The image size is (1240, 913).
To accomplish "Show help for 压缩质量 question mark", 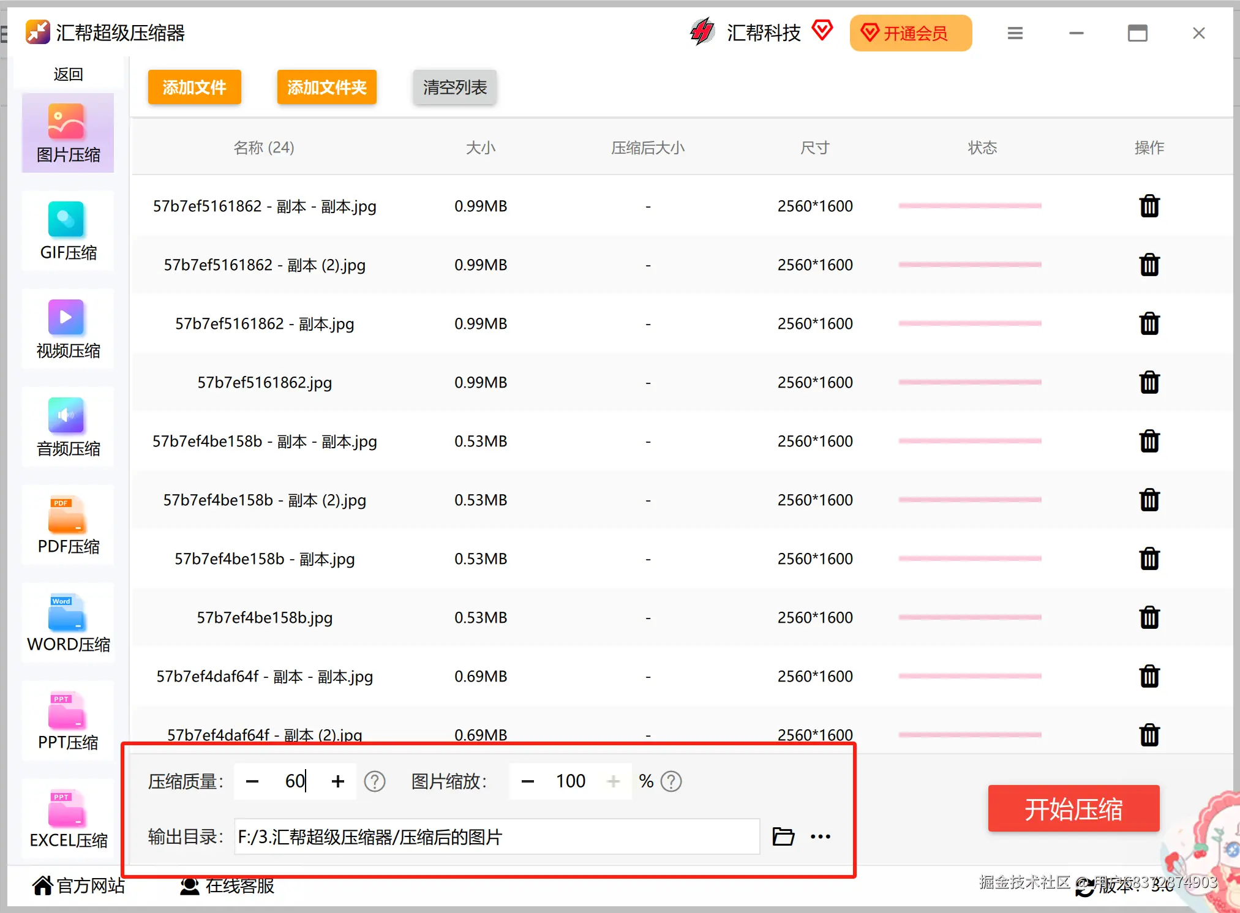I will [374, 781].
